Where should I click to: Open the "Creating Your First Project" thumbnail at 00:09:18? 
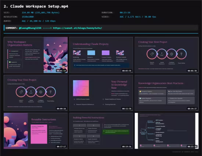point(36,93)
